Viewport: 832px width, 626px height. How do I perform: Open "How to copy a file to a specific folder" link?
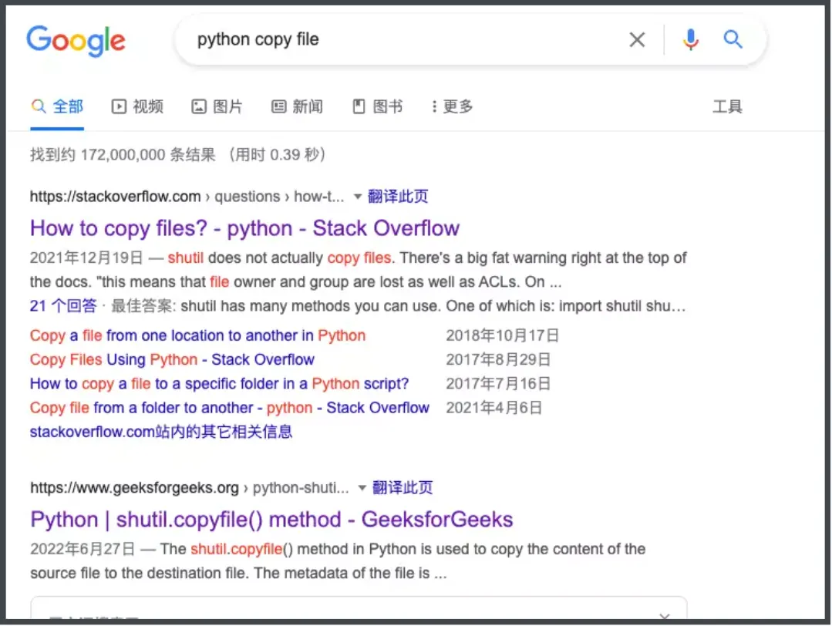pos(219,383)
